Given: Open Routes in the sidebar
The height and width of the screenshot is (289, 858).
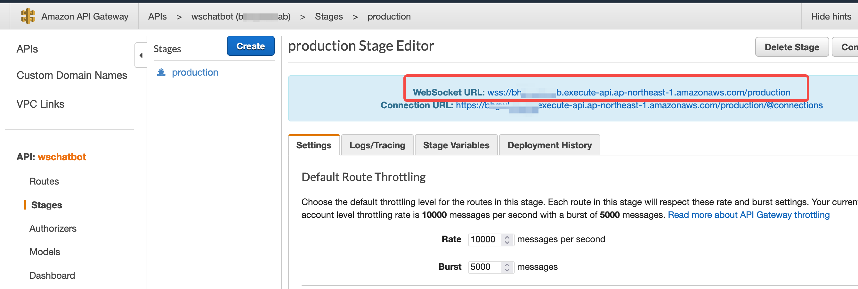Looking at the screenshot, I should [x=44, y=181].
